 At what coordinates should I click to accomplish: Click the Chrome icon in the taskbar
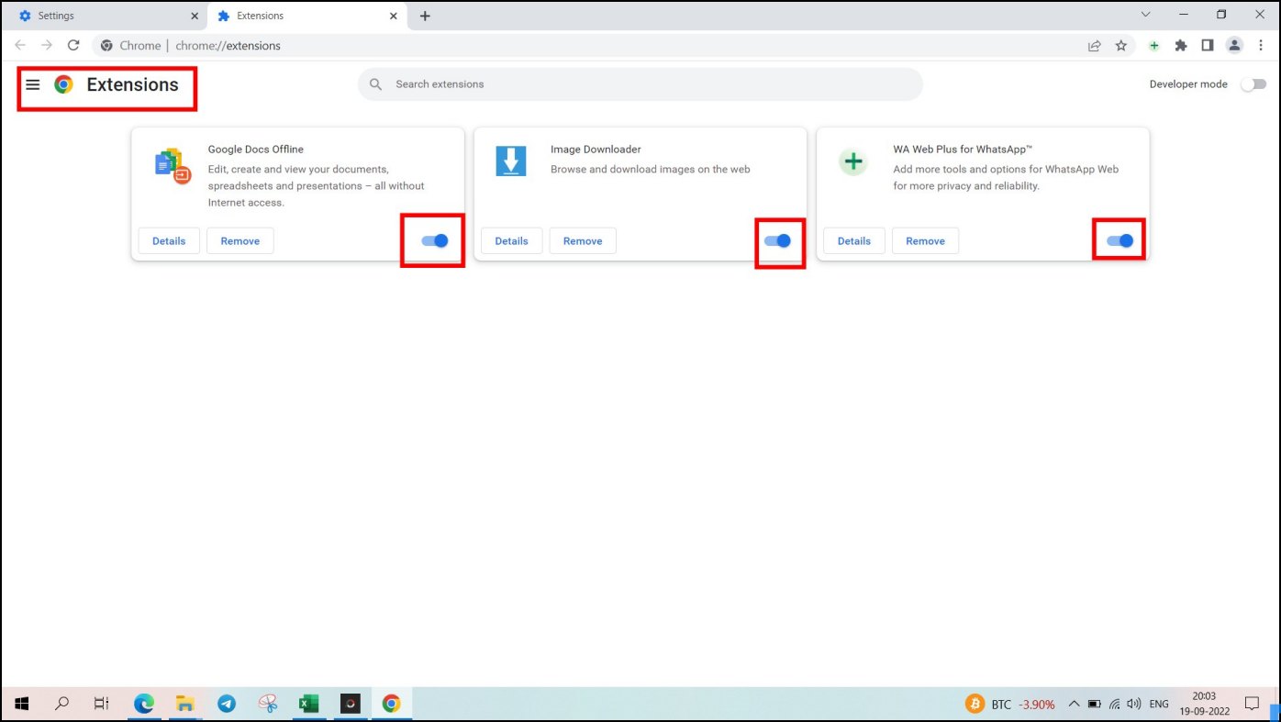coord(392,704)
